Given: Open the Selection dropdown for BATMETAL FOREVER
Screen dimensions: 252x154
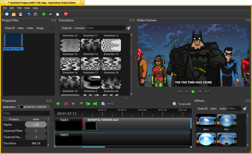Looking at the screenshot, I should point(33,107).
